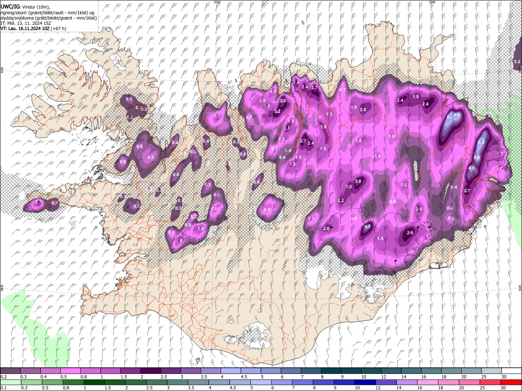Click the 'slydda/snjókoma' legend description line
This screenshot has height=391, width=522.
tap(49, 18)
